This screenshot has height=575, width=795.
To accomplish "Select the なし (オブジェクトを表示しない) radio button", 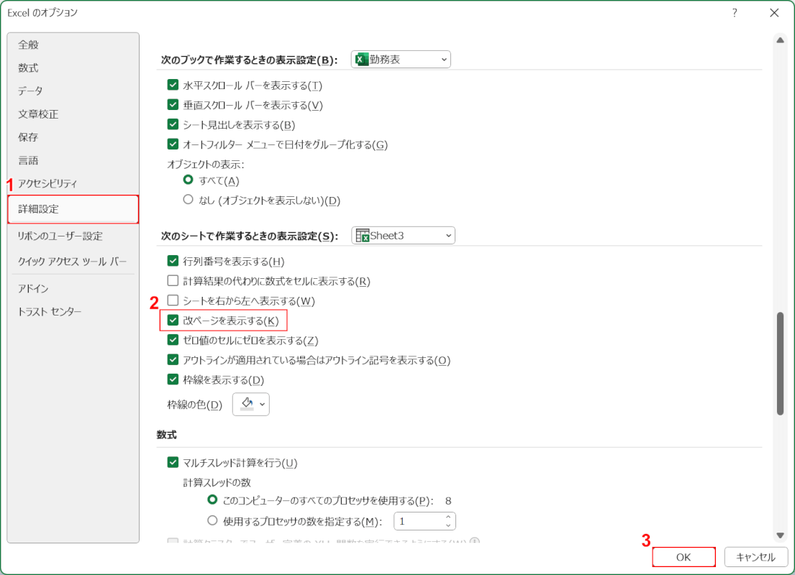I will (188, 200).
